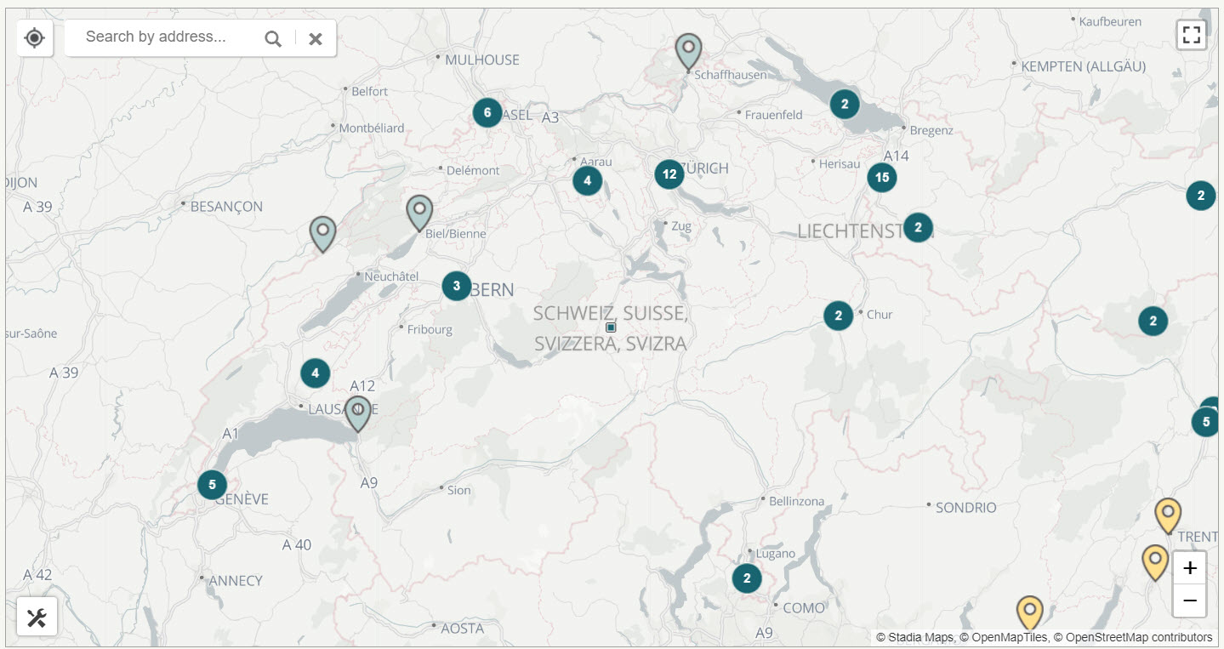Zoom in with the plus button
The image size is (1224, 649).
click(x=1188, y=567)
